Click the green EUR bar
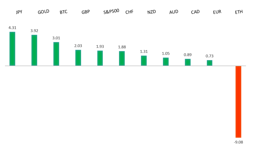 [x=210, y=63]
